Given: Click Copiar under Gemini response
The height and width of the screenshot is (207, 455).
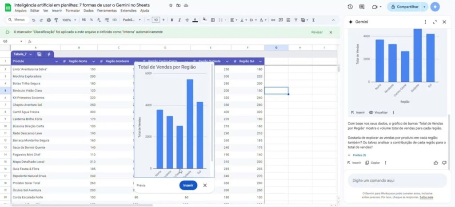Looking at the screenshot, I should [373, 163].
